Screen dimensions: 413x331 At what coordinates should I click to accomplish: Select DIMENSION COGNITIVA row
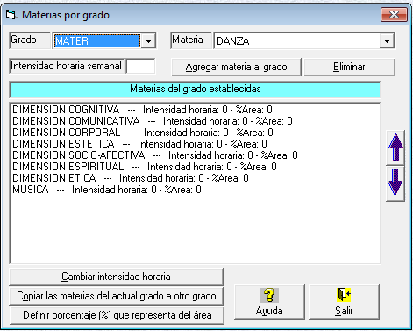(x=195, y=110)
